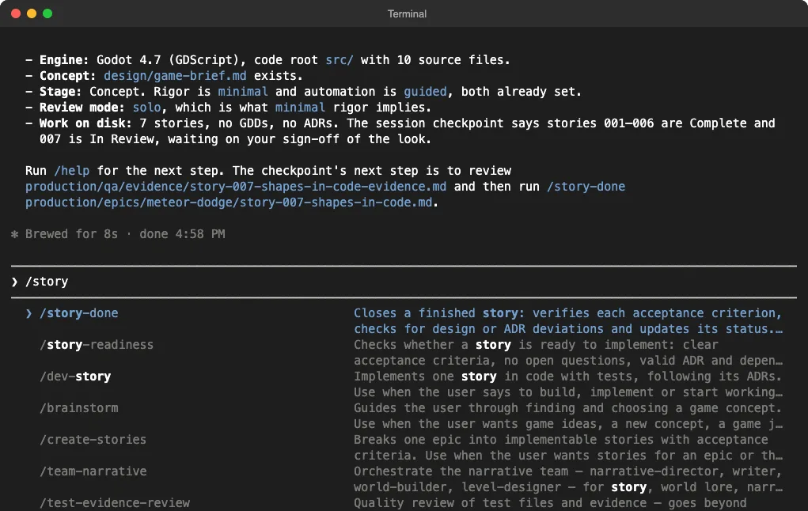Click the Brewed for 8s status text
Image resolution: width=808 pixels, height=511 pixels.
(72, 234)
